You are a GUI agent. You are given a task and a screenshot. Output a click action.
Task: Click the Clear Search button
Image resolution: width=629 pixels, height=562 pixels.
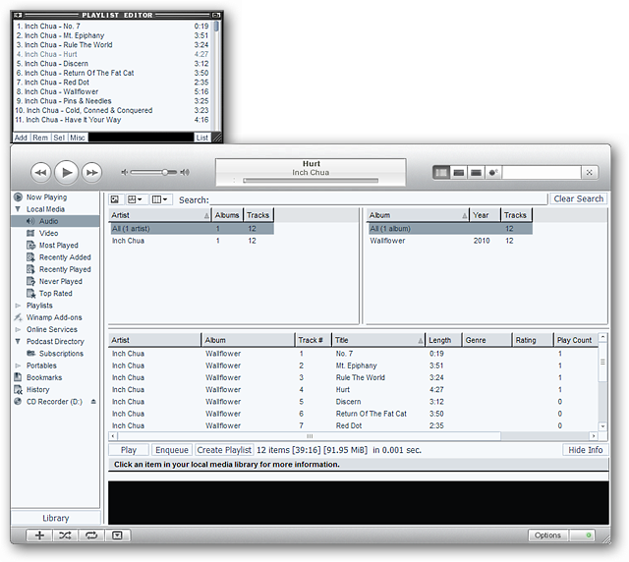pos(578,199)
